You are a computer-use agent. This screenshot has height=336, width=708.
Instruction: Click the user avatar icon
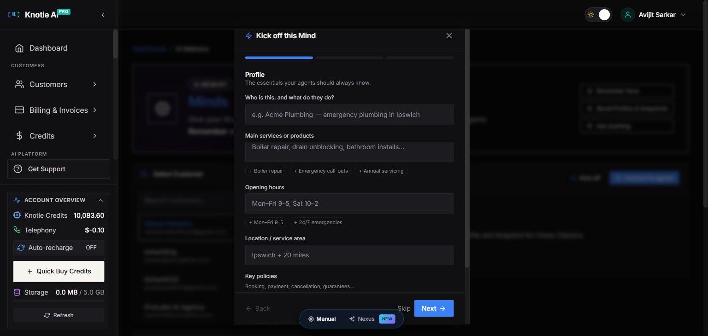tap(627, 15)
